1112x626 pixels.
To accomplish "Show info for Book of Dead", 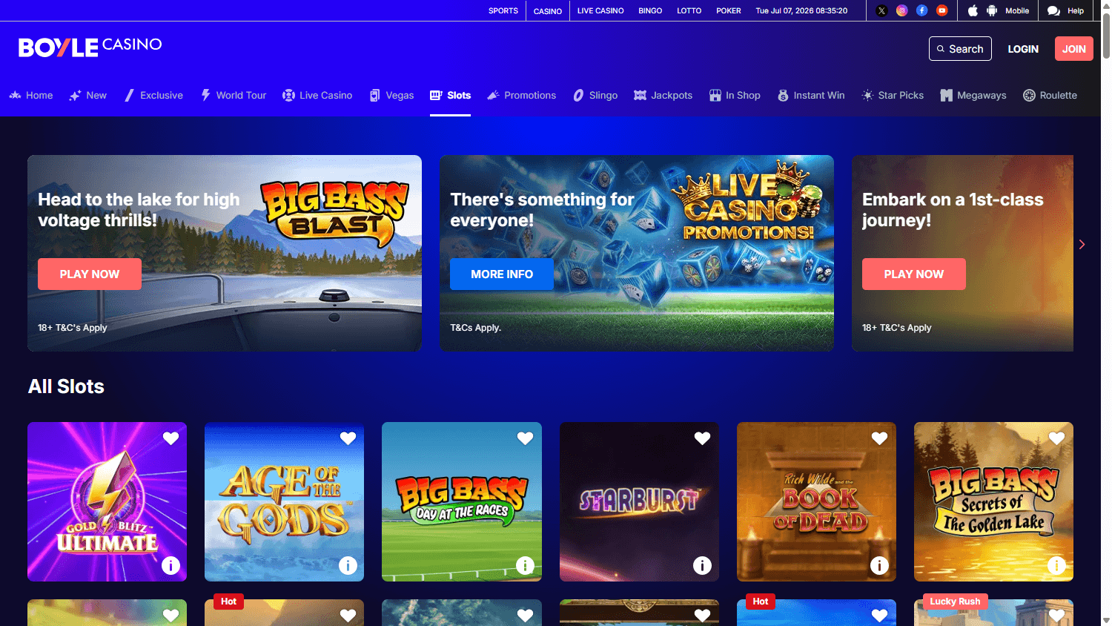I will click(x=879, y=565).
